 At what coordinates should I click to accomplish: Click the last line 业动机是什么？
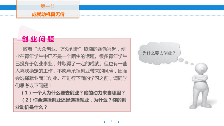31,107
